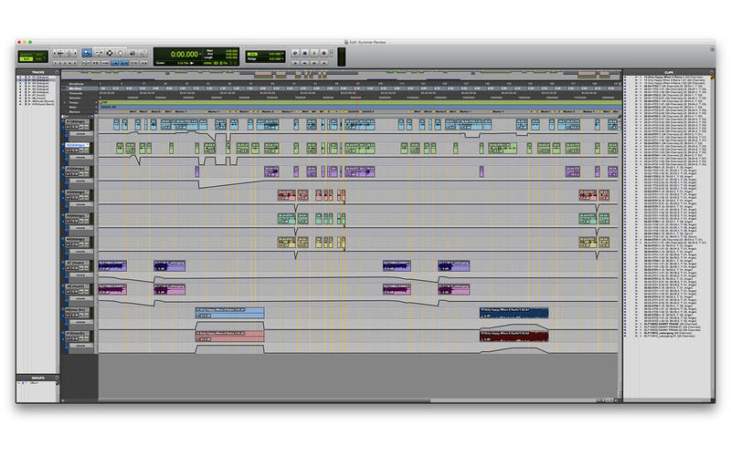Viewport: 731px width, 456px height.
Task: Select zoom preset 5 button
Action: pos(75,63)
